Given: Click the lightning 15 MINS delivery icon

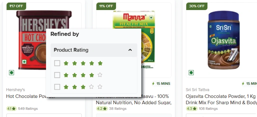Looking at the screenshot, I should tap(153, 84).
